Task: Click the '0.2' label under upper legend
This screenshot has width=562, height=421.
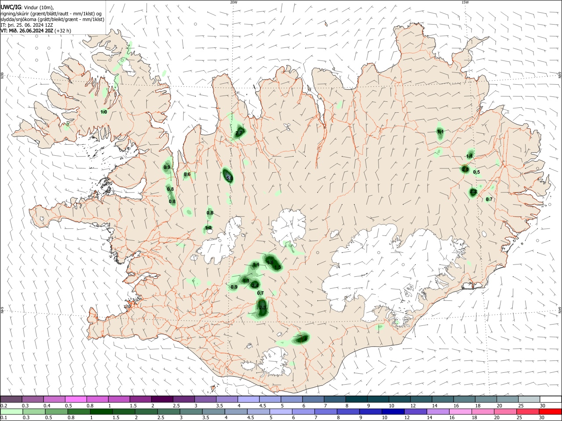Action: point(4,406)
